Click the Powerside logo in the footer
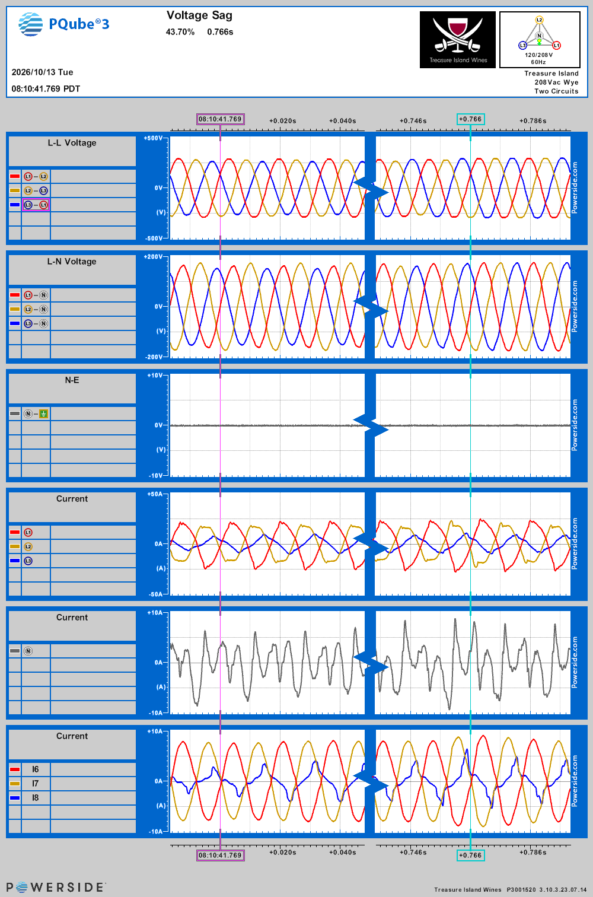The height and width of the screenshot is (897, 593). click(56, 887)
